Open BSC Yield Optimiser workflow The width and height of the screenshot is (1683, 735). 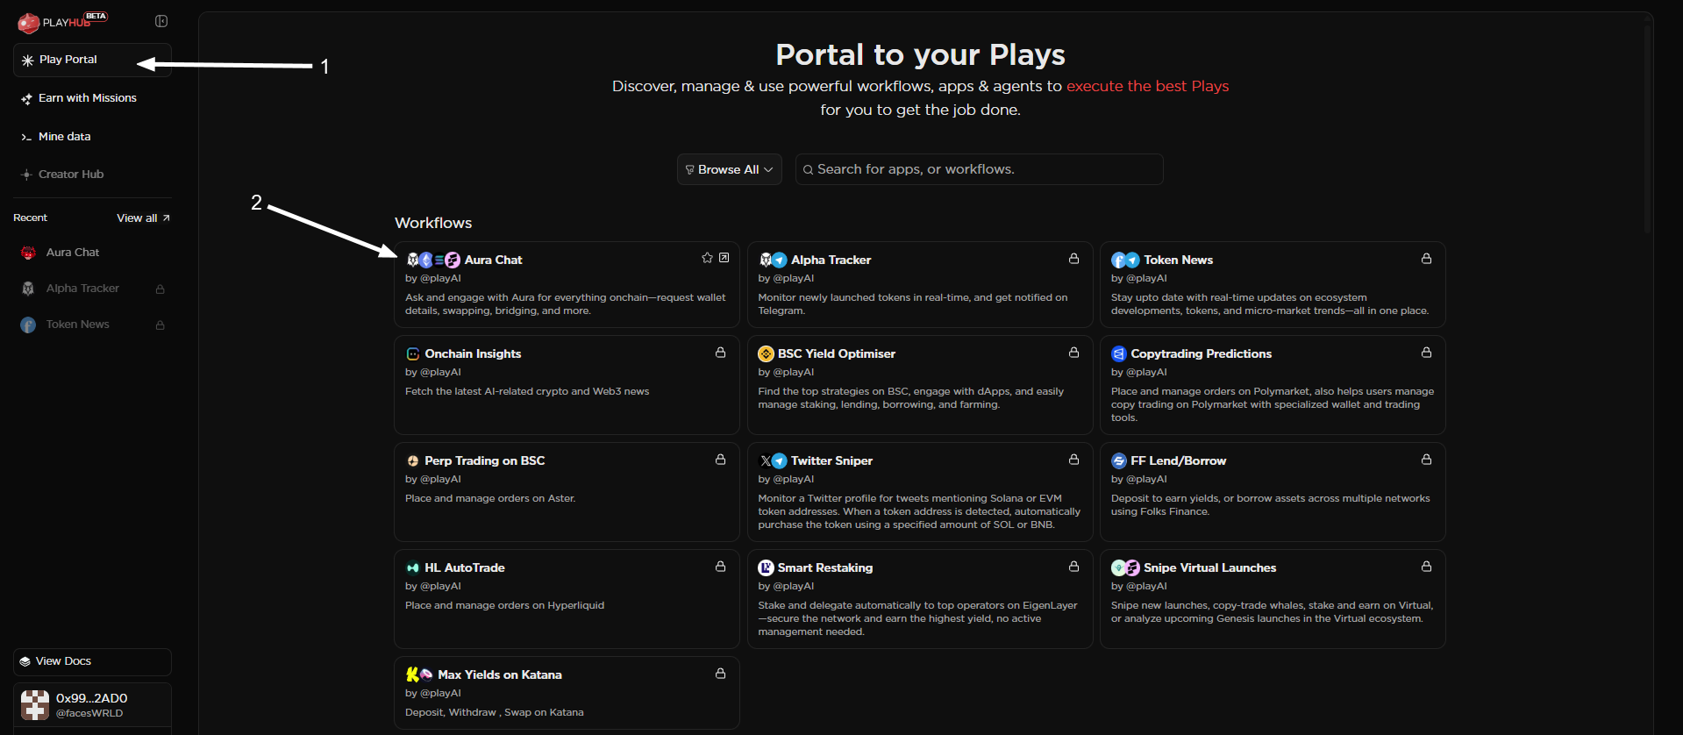click(x=920, y=385)
